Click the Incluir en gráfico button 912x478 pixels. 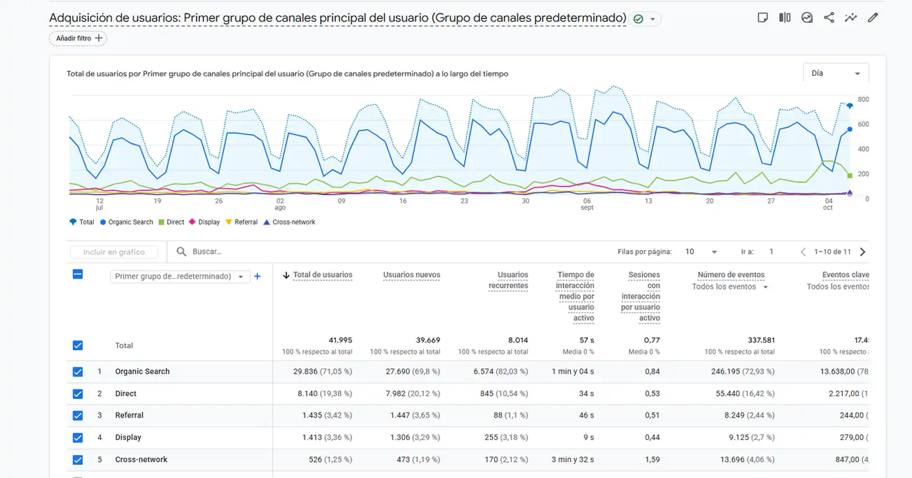pyautogui.click(x=114, y=252)
